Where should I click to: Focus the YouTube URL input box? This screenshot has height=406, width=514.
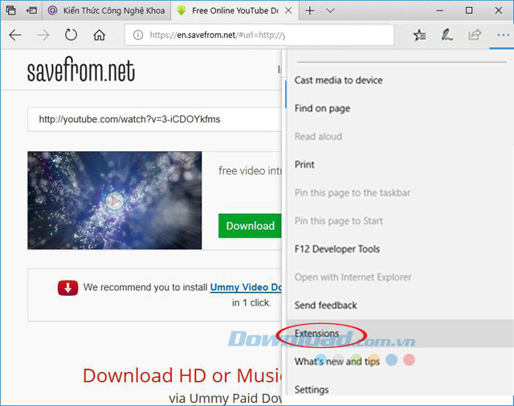click(x=154, y=119)
